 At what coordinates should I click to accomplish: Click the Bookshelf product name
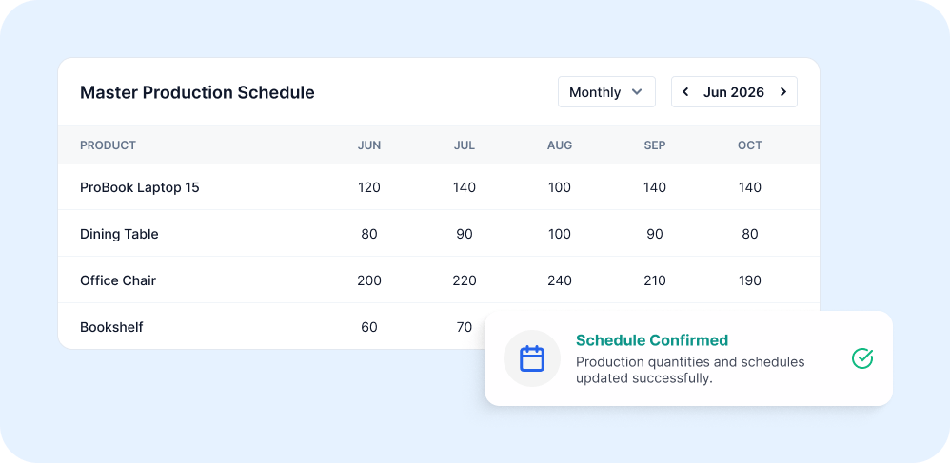[111, 327]
